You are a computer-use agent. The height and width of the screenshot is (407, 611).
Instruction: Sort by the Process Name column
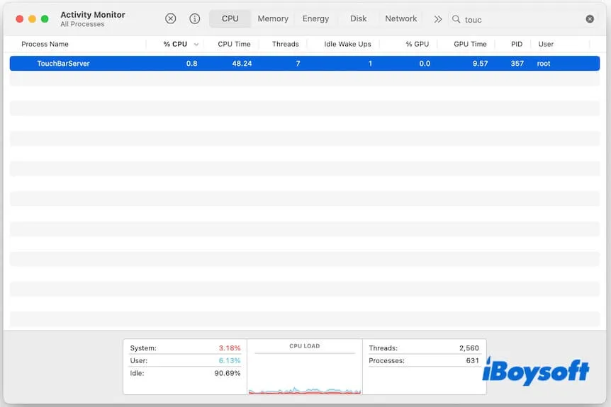(x=45, y=44)
